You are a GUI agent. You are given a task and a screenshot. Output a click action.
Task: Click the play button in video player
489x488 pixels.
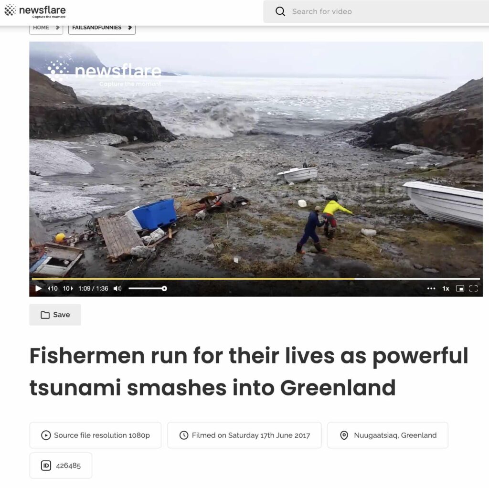(38, 288)
